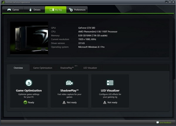
Task: Open the LED Visualizer card title
Action: pos(110,91)
